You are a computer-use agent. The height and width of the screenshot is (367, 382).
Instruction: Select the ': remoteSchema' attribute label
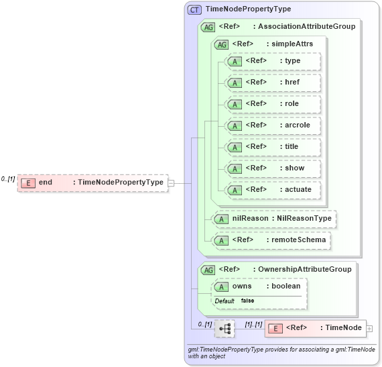click(x=296, y=240)
